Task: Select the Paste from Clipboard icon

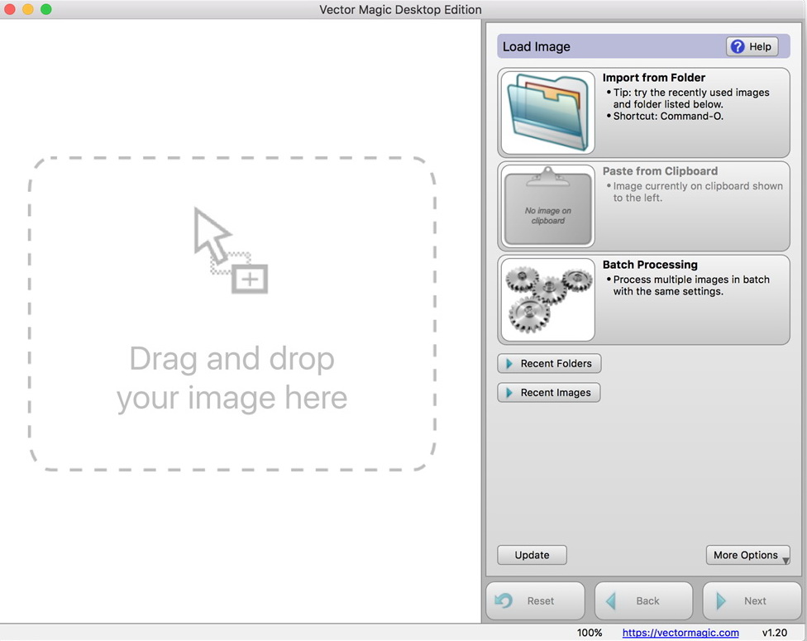Action: coord(546,205)
